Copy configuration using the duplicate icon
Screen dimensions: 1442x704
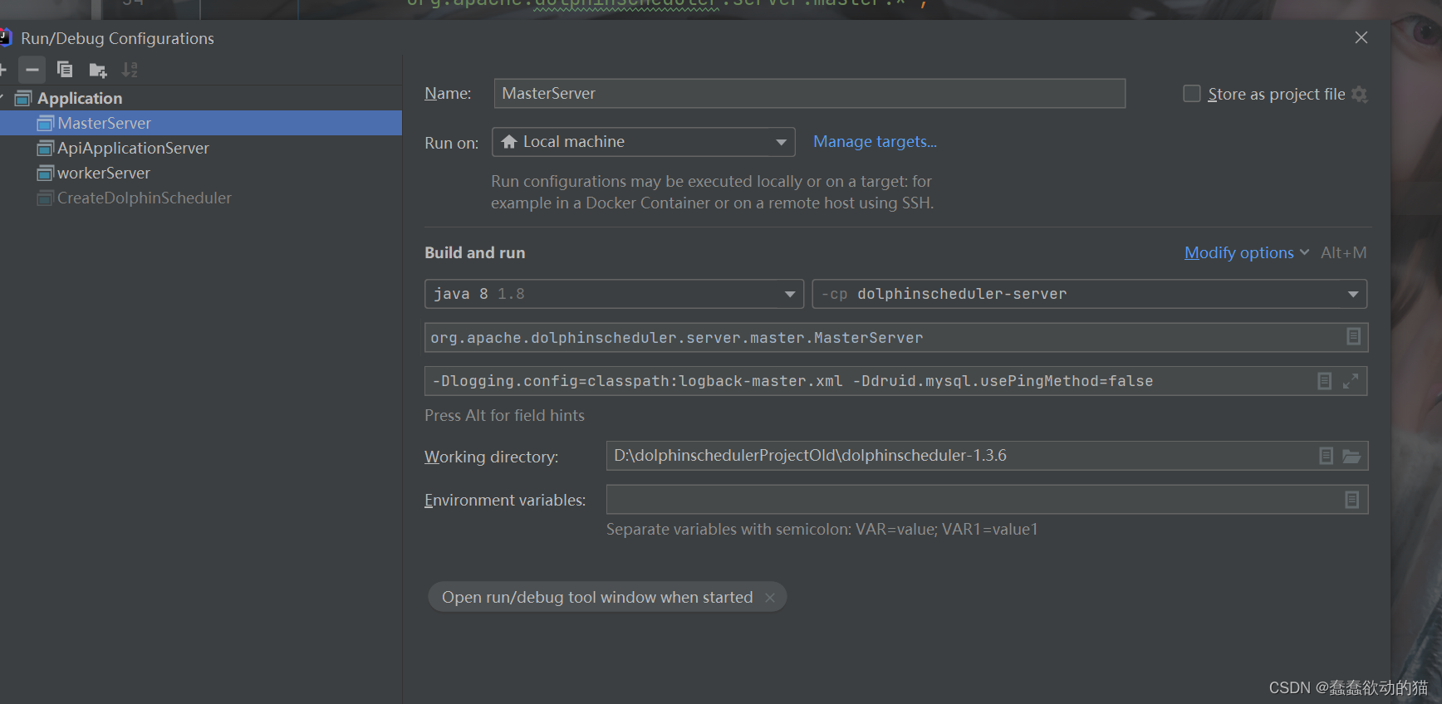[65, 70]
